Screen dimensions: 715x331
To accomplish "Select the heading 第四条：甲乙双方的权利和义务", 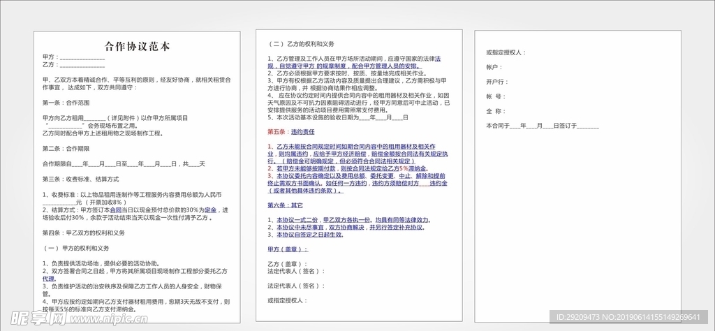I will coord(84,233).
